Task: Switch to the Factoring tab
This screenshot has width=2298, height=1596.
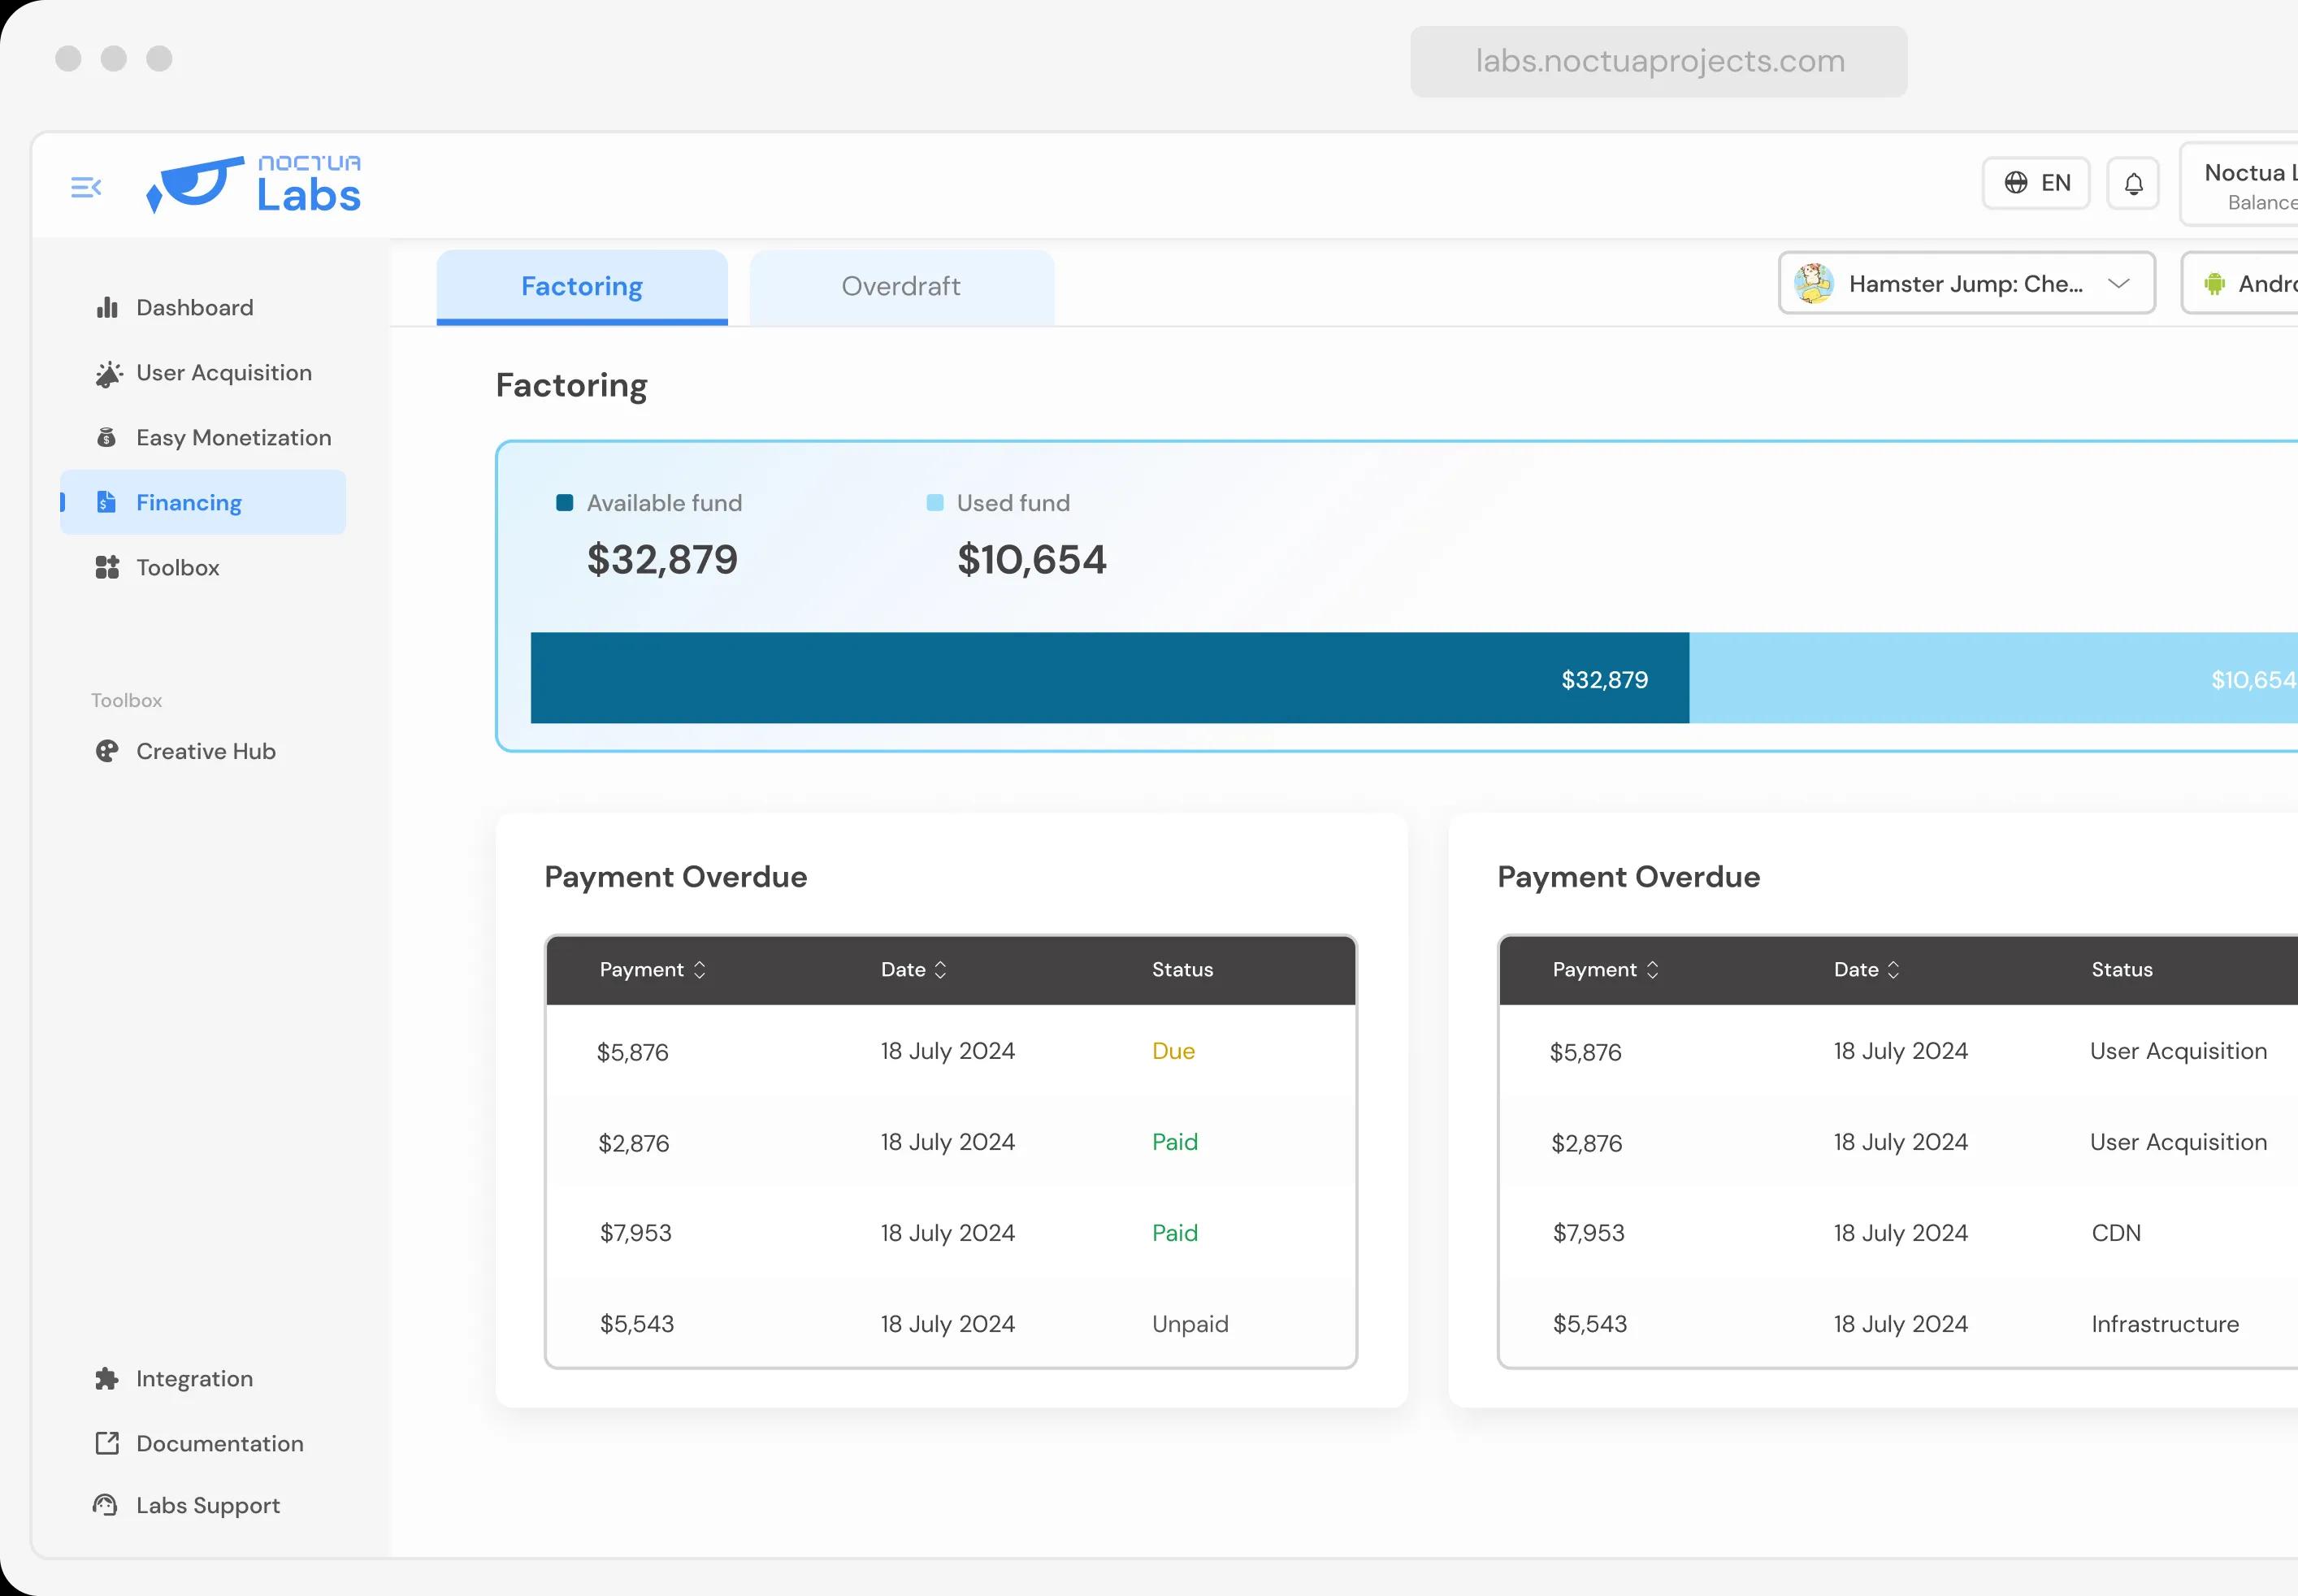Action: (582, 287)
